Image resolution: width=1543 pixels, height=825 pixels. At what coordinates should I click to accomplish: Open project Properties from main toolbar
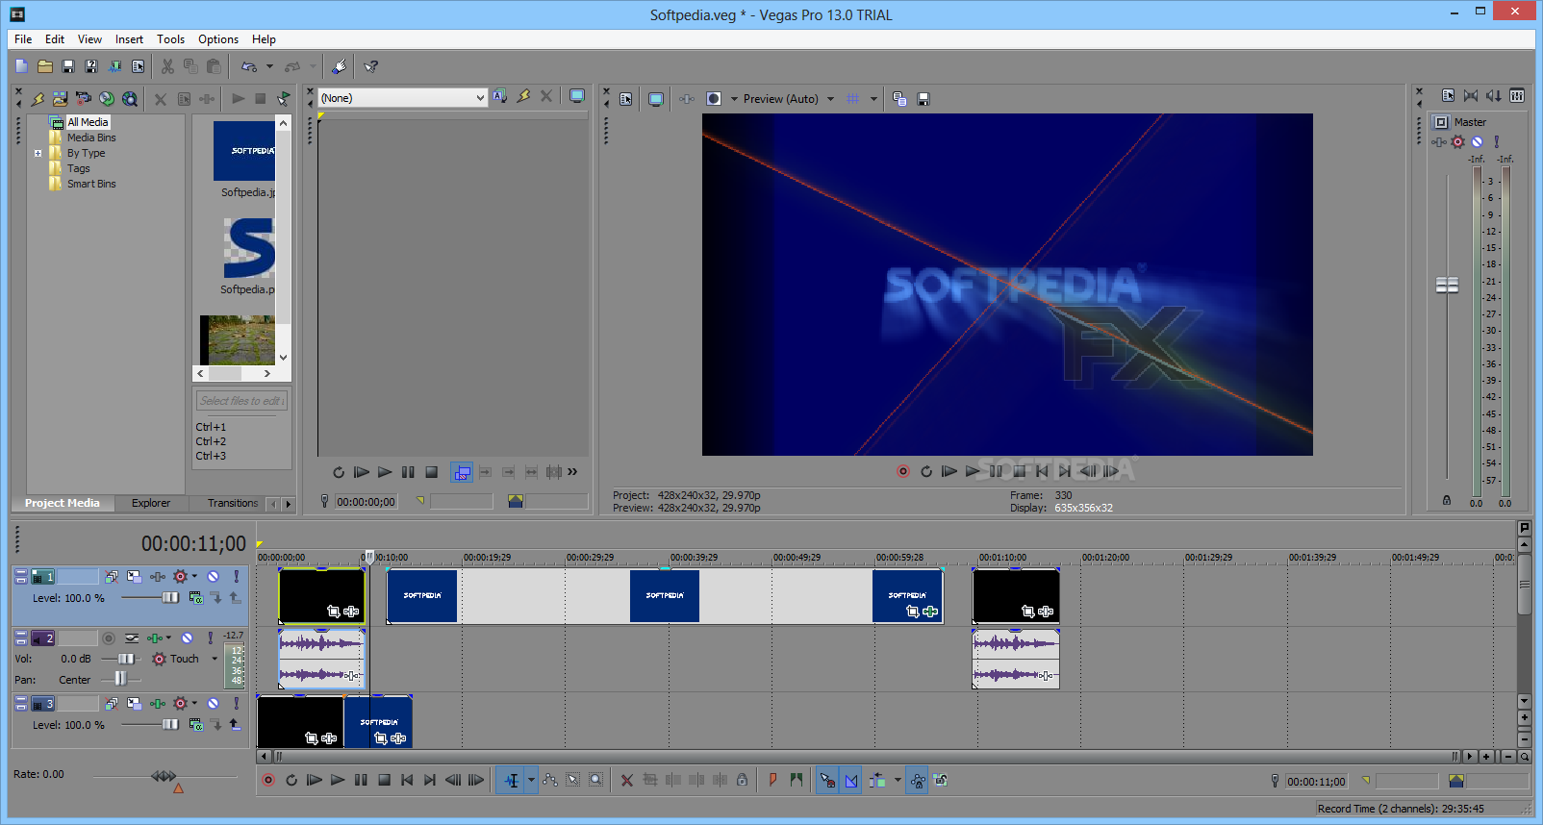pos(139,66)
